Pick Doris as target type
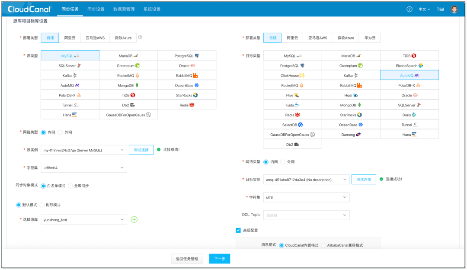Screen dimensions: 467x270 409,115
